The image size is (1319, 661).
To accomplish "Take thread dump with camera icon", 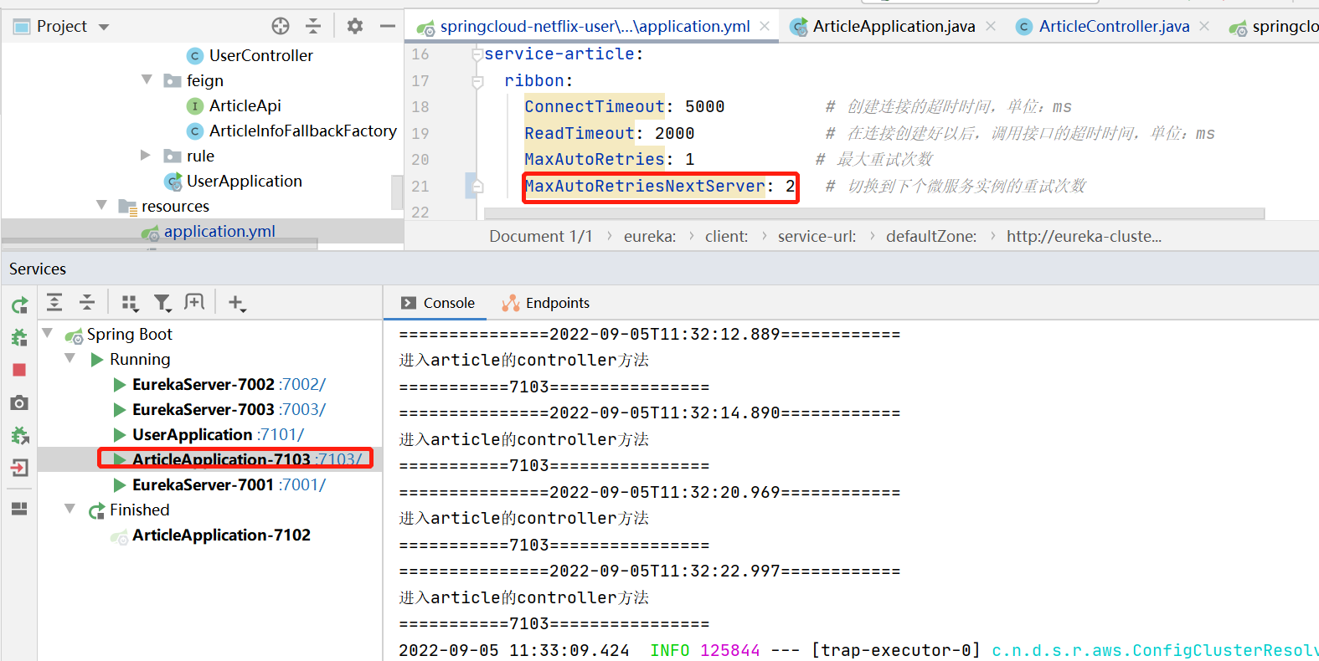I will click(x=19, y=402).
